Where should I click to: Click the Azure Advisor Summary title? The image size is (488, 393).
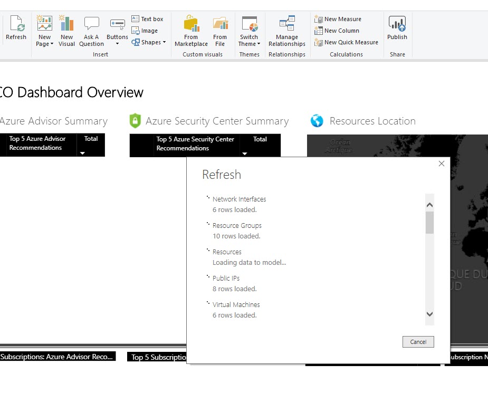click(53, 121)
